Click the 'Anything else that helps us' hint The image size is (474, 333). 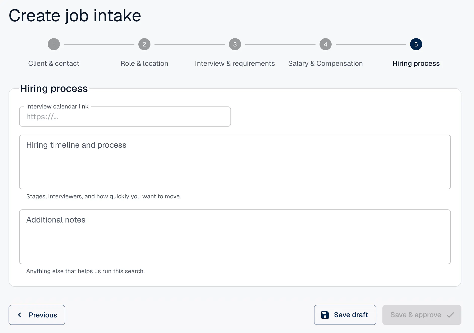click(86, 271)
